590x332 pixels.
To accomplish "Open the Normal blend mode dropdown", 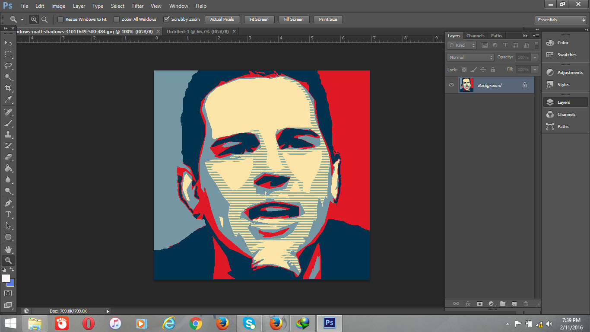I will click(x=470, y=57).
